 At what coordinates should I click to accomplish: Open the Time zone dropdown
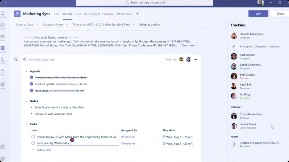(x=103, y=24)
